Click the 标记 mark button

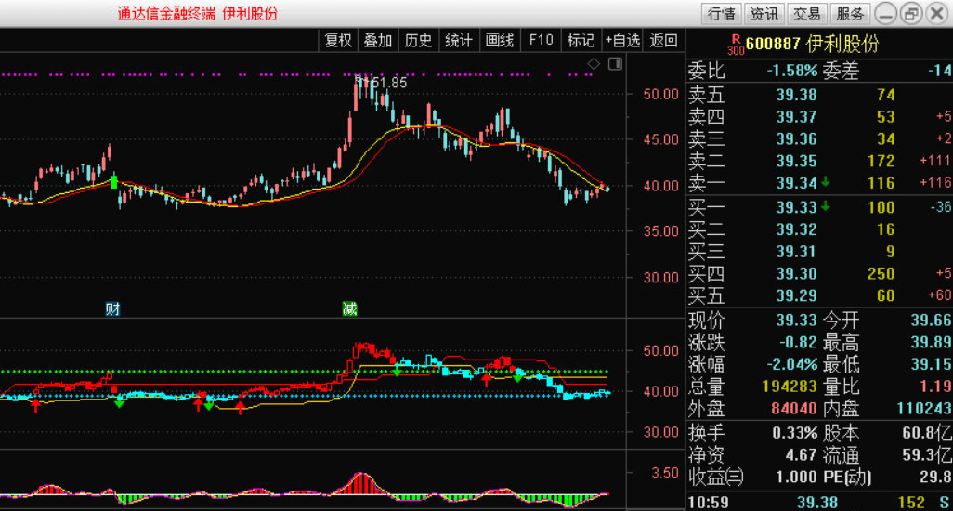[581, 40]
